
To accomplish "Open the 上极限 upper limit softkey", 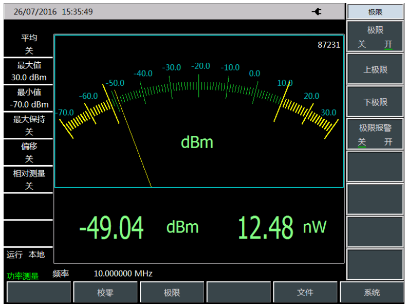I will (x=375, y=69).
